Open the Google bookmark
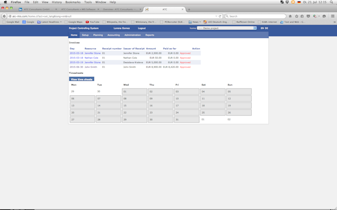The width and height of the screenshot is (337, 210). click(x=29, y=22)
